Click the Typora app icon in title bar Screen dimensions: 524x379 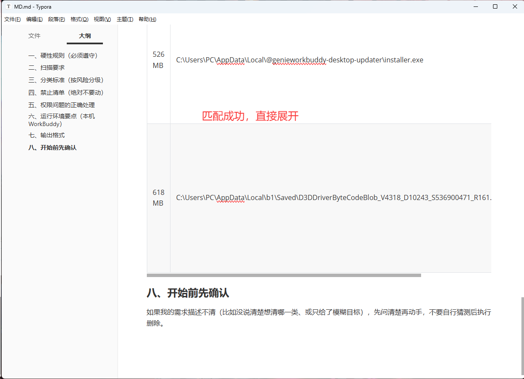coord(8,7)
